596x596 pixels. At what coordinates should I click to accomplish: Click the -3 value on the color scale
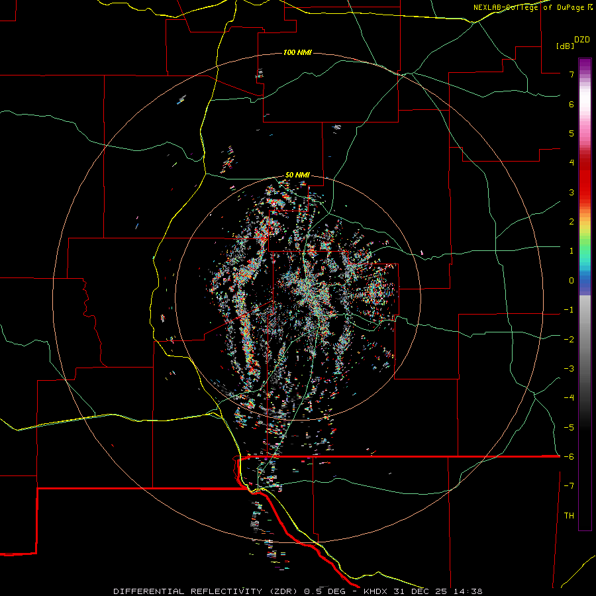(569, 369)
